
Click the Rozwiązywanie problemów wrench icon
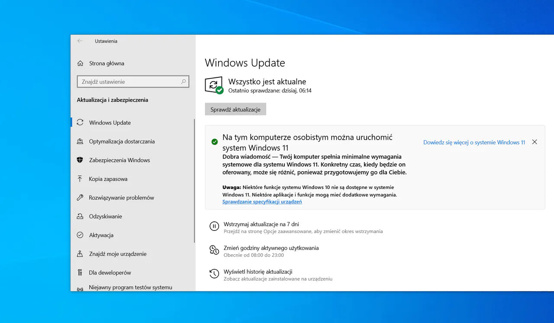pos(80,198)
